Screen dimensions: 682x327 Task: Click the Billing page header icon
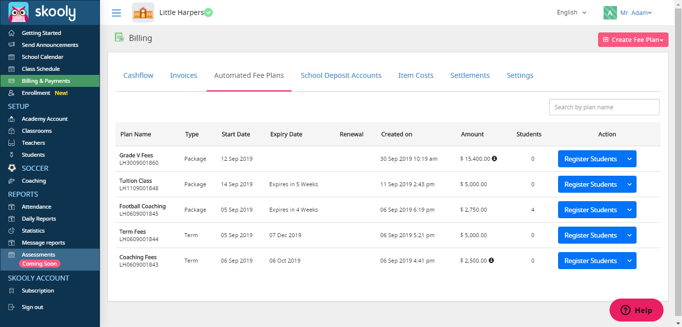point(119,37)
